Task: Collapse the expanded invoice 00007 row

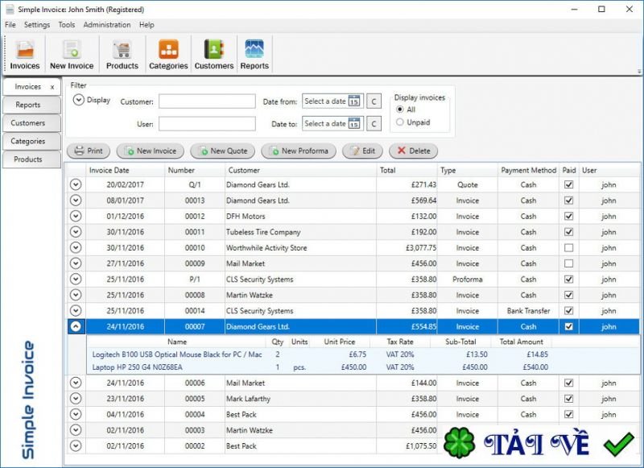Action: [x=74, y=326]
